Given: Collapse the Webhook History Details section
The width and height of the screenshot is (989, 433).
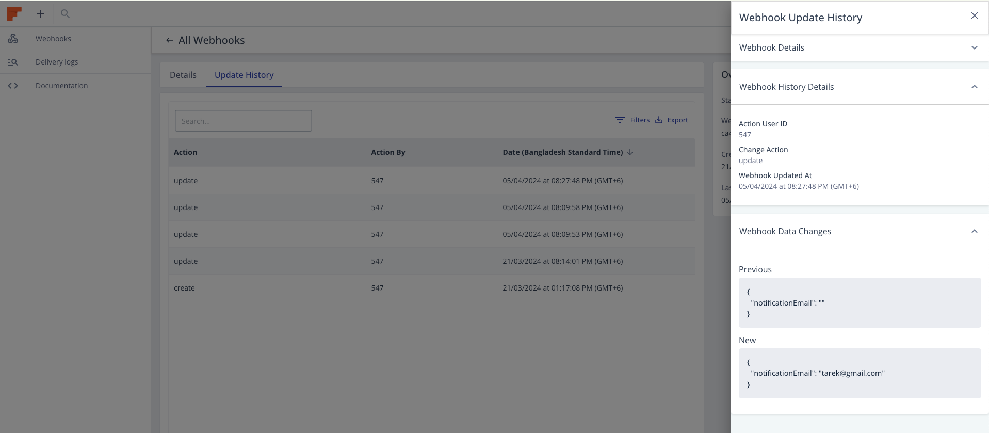Looking at the screenshot, I should [x=975, y=87].
